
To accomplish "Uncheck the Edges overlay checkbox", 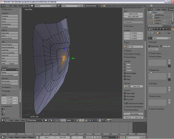I will (x=125, y=64).
